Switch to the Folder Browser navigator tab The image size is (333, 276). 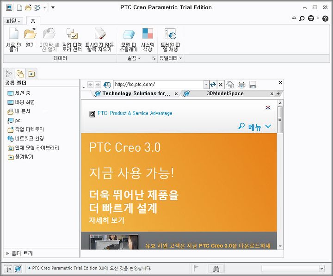(20, 74)
